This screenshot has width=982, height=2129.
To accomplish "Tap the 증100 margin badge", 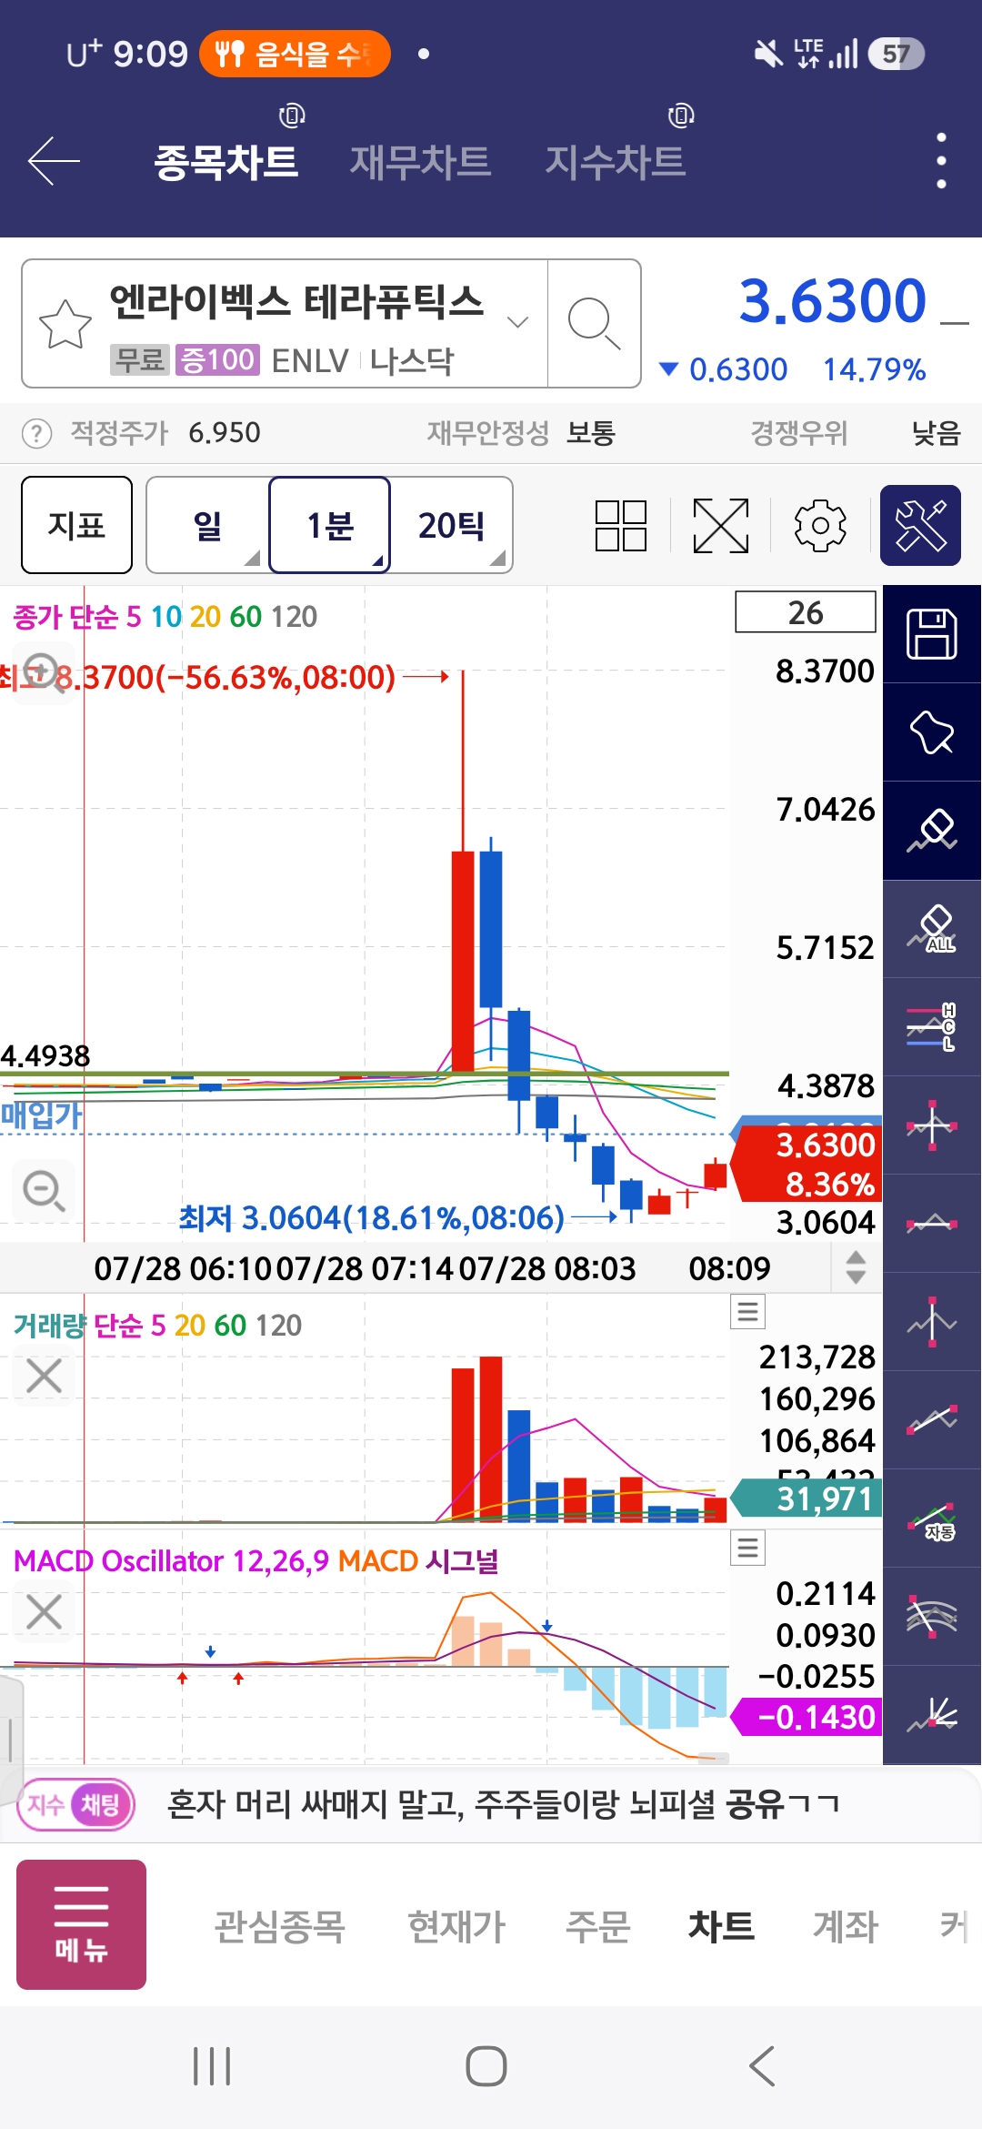I will (x=217, y=360).
